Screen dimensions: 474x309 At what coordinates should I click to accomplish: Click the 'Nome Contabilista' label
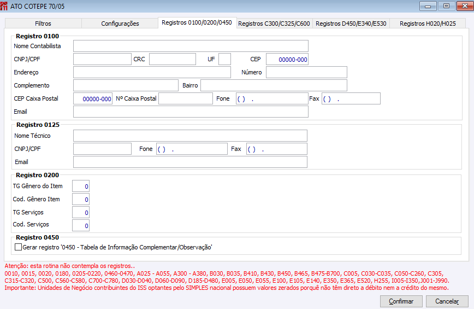37,46
